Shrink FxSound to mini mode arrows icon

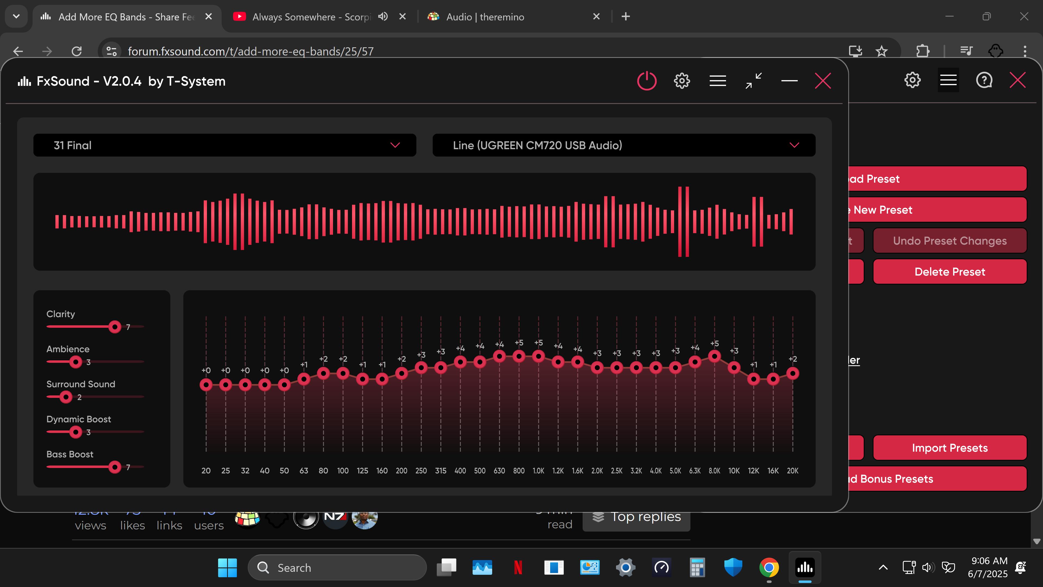753,81
